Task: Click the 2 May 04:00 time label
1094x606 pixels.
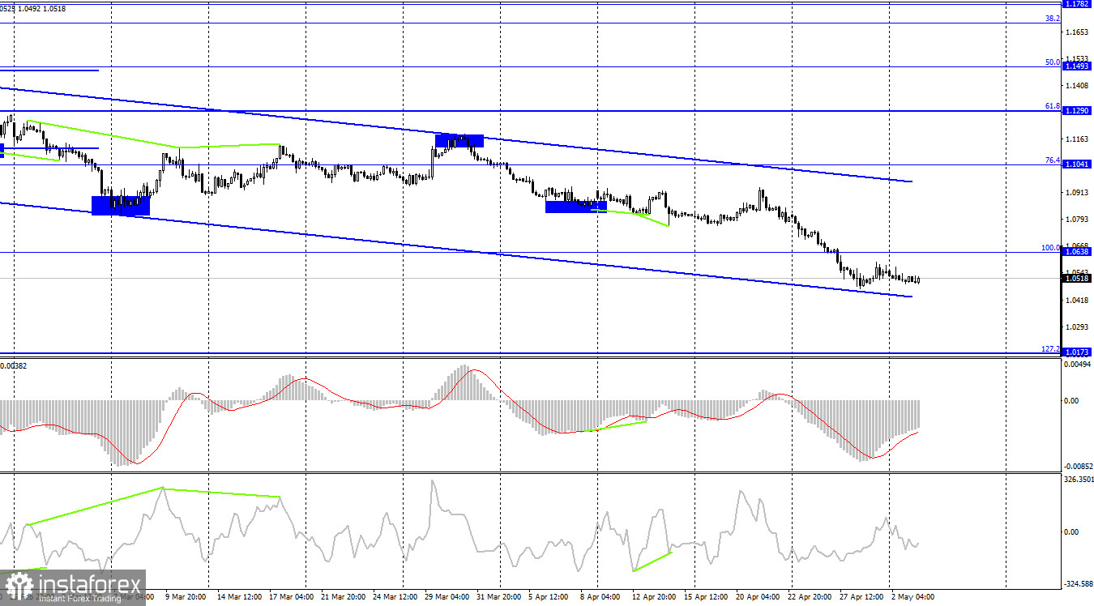Action: coord(912,596)
